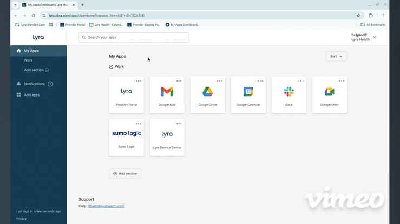Open options menu on Sumo Logic tile
400x224 pixels.
coord(138,124)
